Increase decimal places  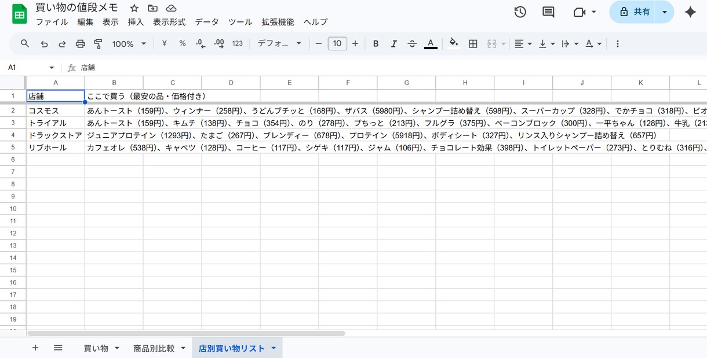coord(219,43)
